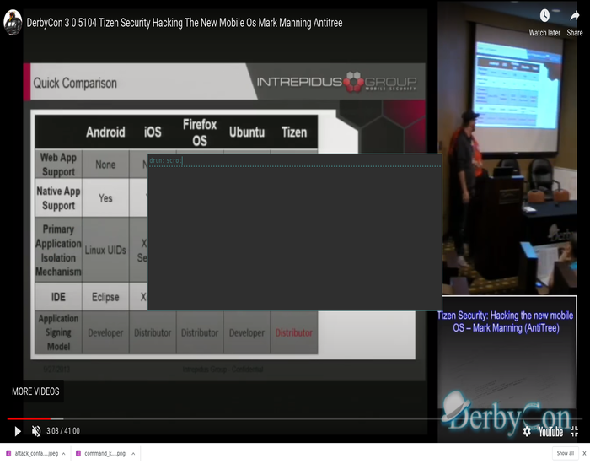
Task: Click the Application Signing Model row label
Action: tap(58, 332)
